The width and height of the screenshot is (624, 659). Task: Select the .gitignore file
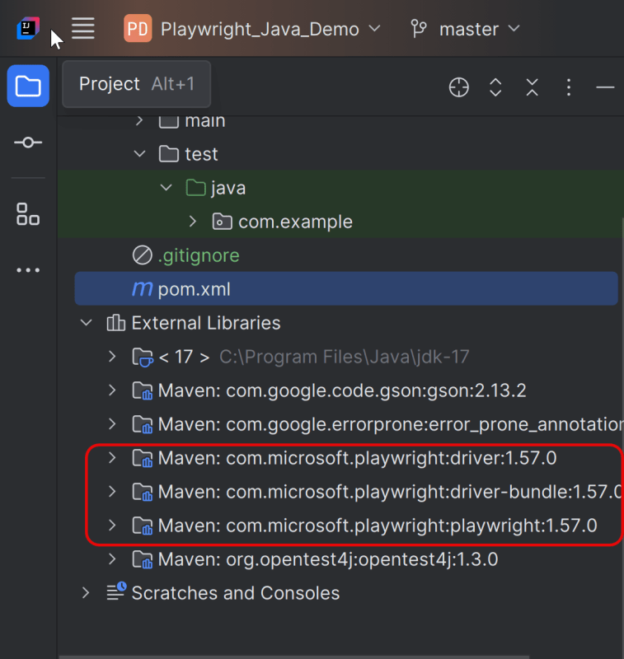[x=198, y=255]
